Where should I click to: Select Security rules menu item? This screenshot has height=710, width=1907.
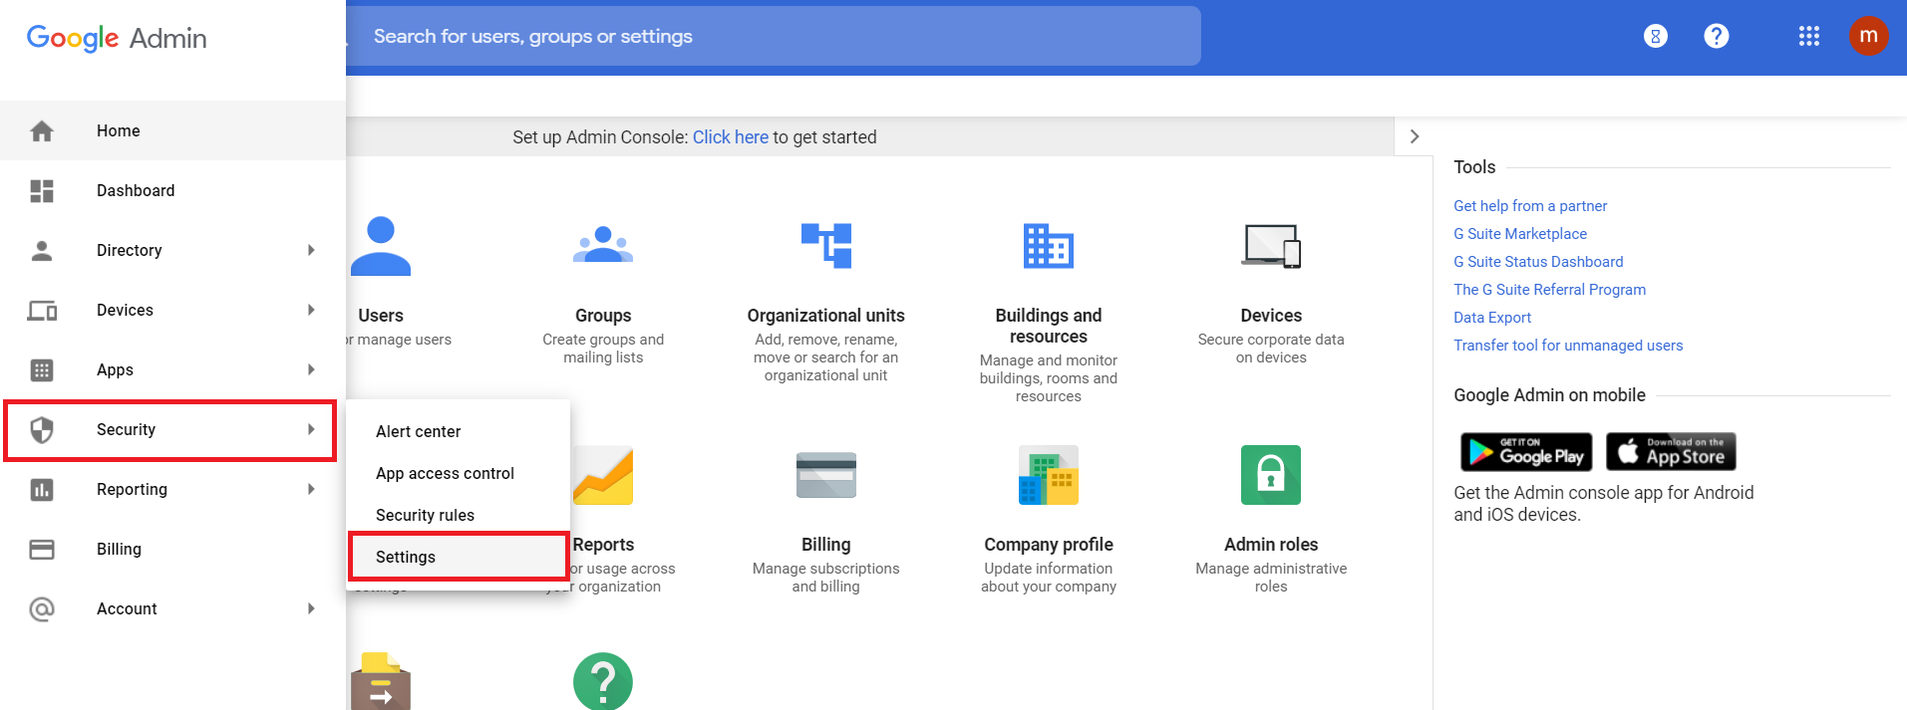[459, 515]
